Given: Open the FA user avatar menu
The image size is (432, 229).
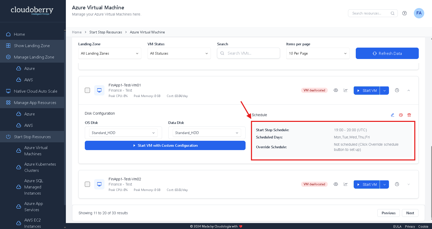Looking at the screenshot, I should (419, 13).
